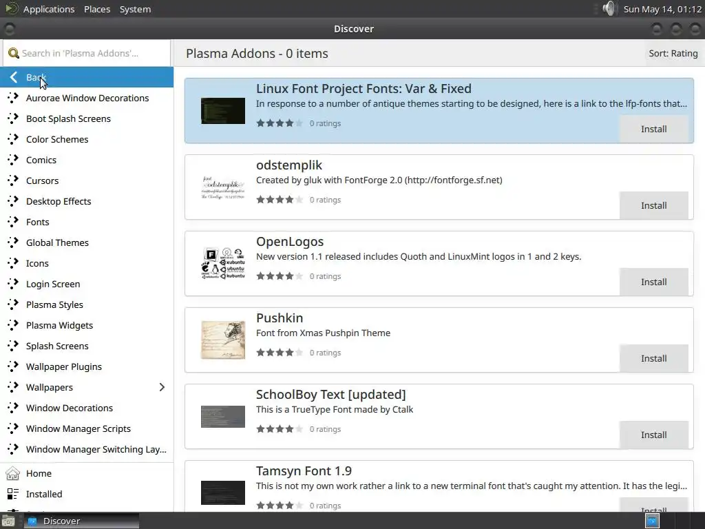The image size is (705, 529).
Task: Click the Icons category icon
Action: 12,263
